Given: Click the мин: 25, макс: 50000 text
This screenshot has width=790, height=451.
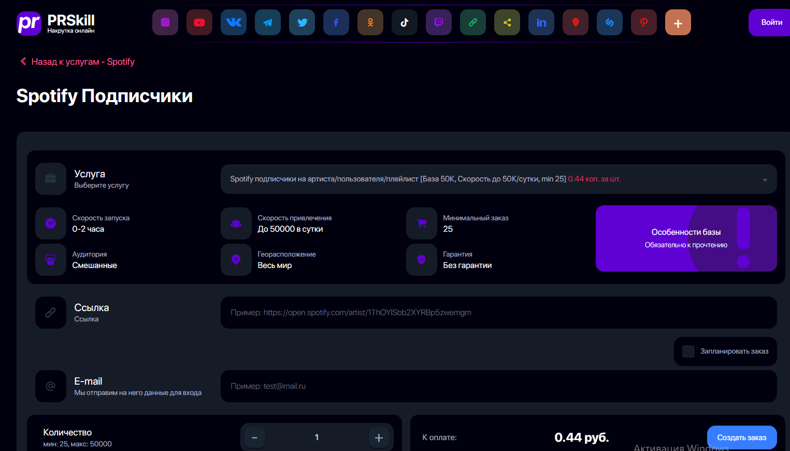Looking at the screenshot, I should tap(77, 444).
